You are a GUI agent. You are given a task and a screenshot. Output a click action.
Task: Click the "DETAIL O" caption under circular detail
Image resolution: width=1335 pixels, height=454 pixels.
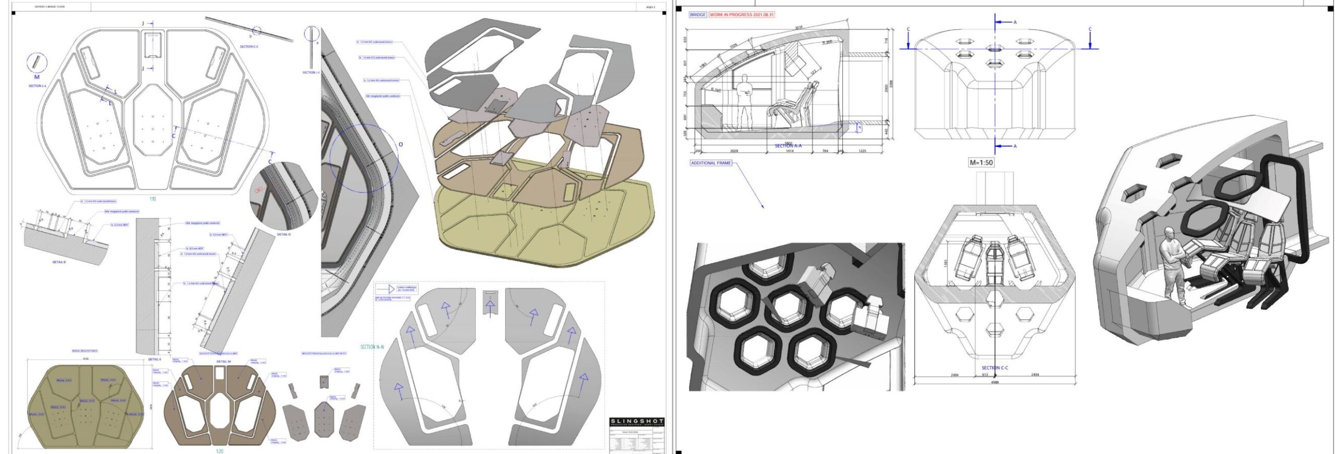(284, 235)
